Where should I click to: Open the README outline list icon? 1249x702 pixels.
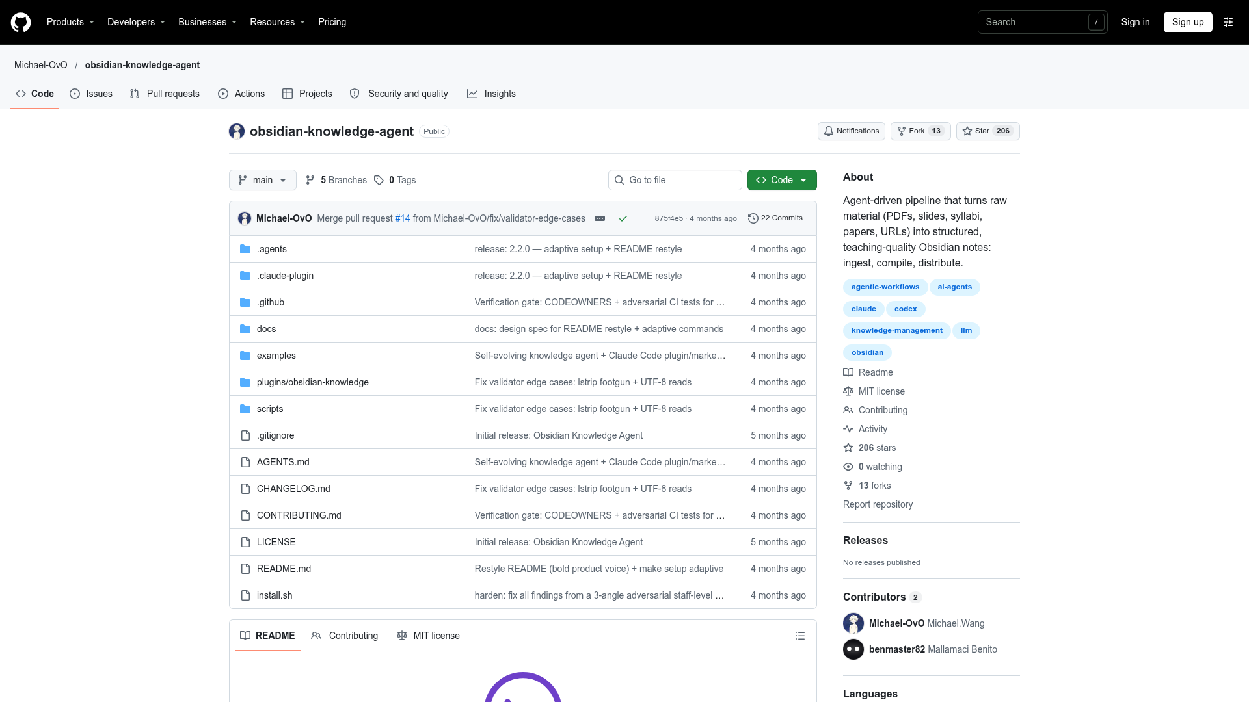point(800,636)
